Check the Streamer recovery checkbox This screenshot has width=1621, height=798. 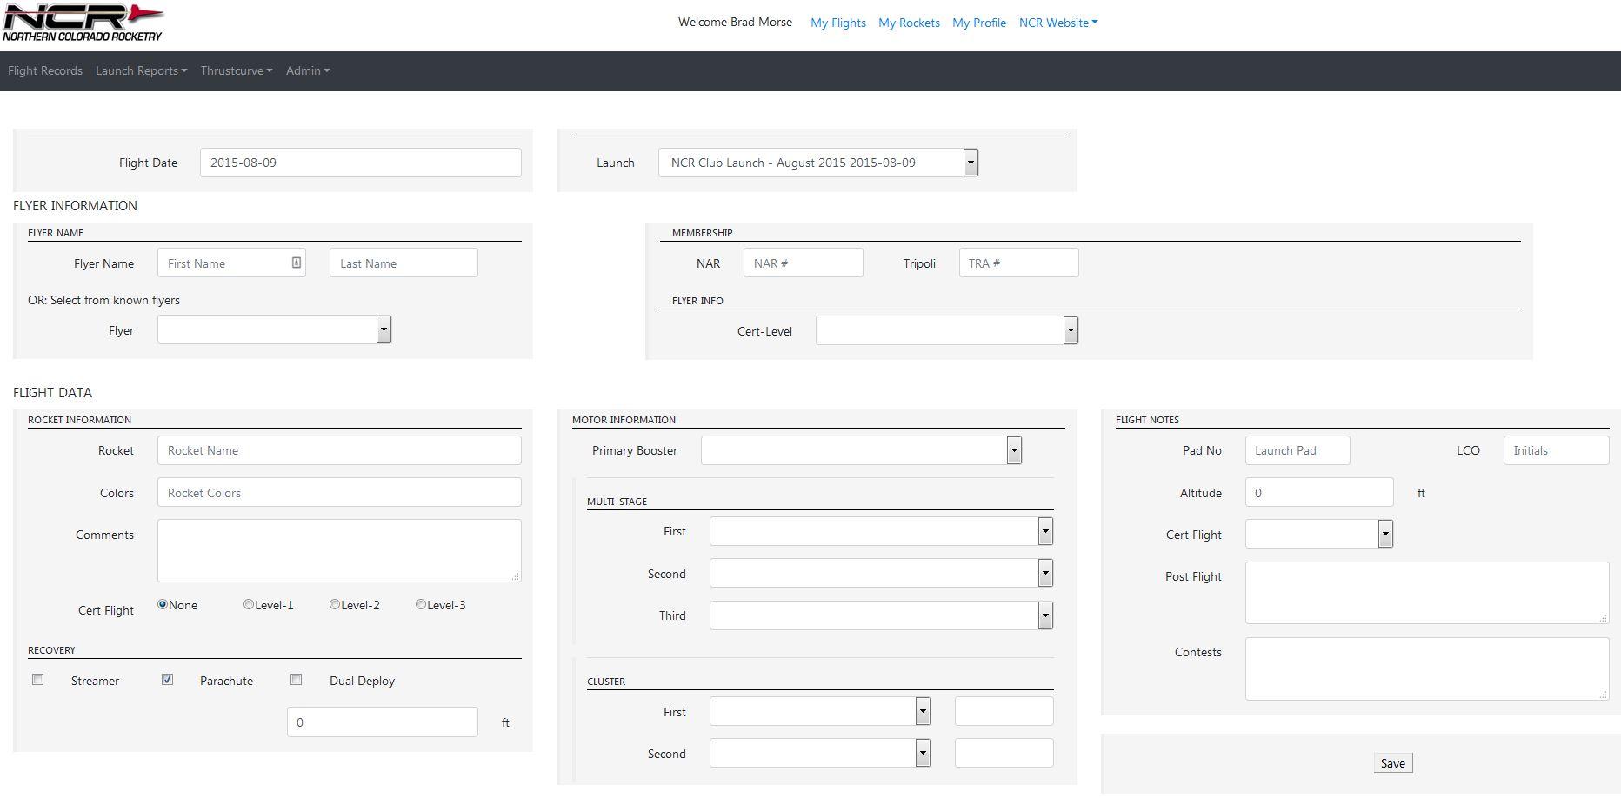pyautogui.click(x=37, y=680)
